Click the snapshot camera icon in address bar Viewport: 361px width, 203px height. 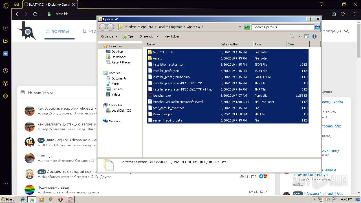tap(334, 14)
